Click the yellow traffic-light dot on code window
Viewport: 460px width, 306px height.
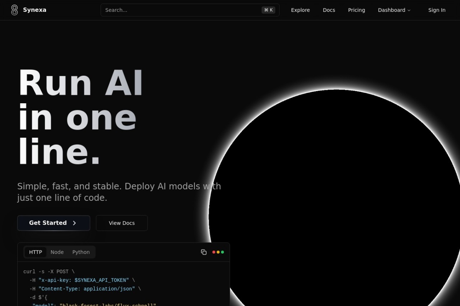(x=218, y=252)
